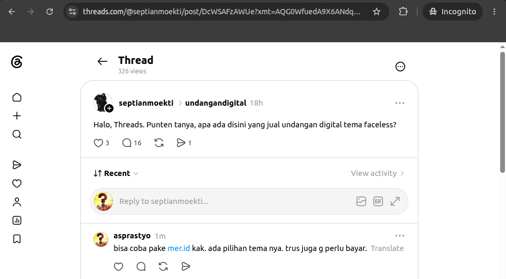The image size is (506, 279).
Task: Click the 1m reply timestamp
Action: (x=160, y=236)
